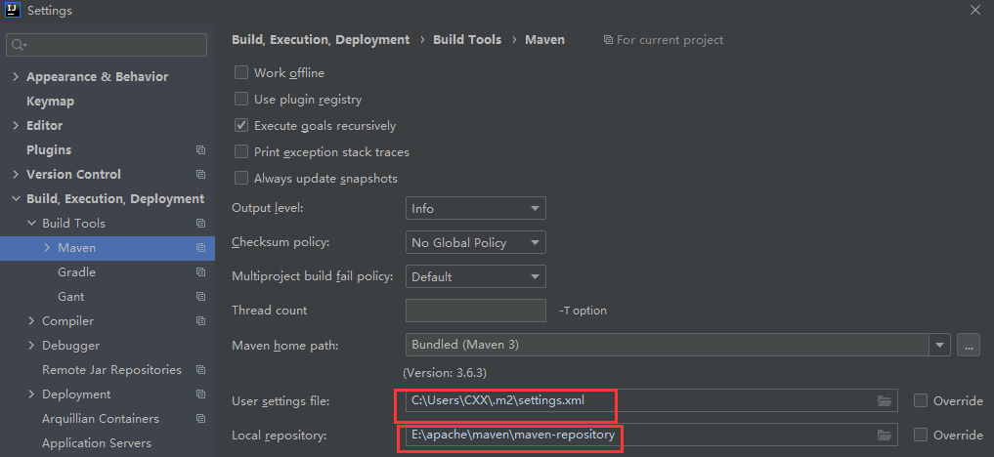The height and width of the screenshot is (457, 994).
Task: Open the Checksum policy dropdown
Action: (x=475, y=242)
